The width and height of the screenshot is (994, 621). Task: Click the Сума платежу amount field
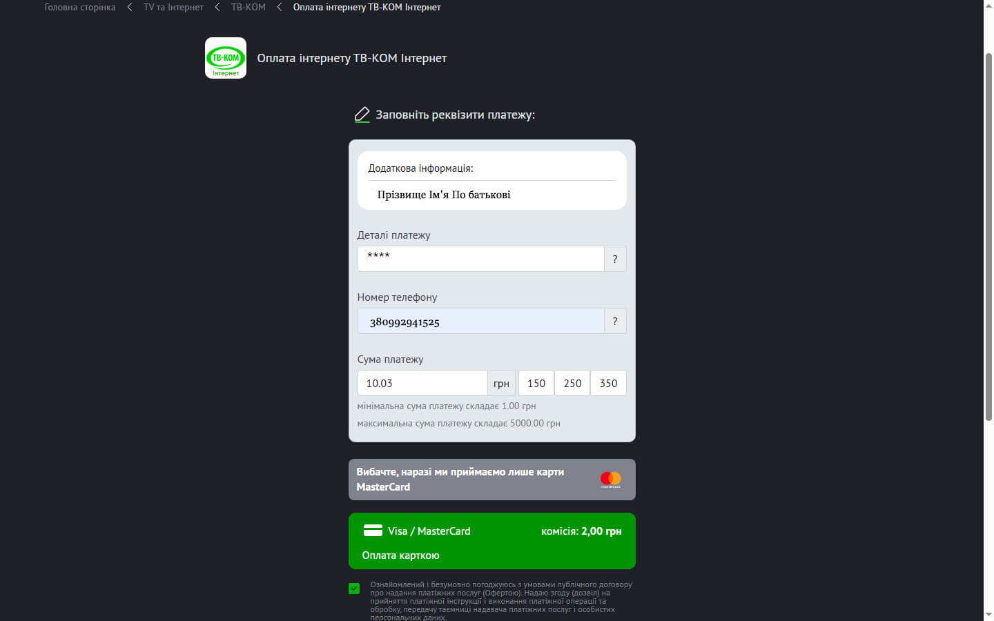click(x=422, y=383)
